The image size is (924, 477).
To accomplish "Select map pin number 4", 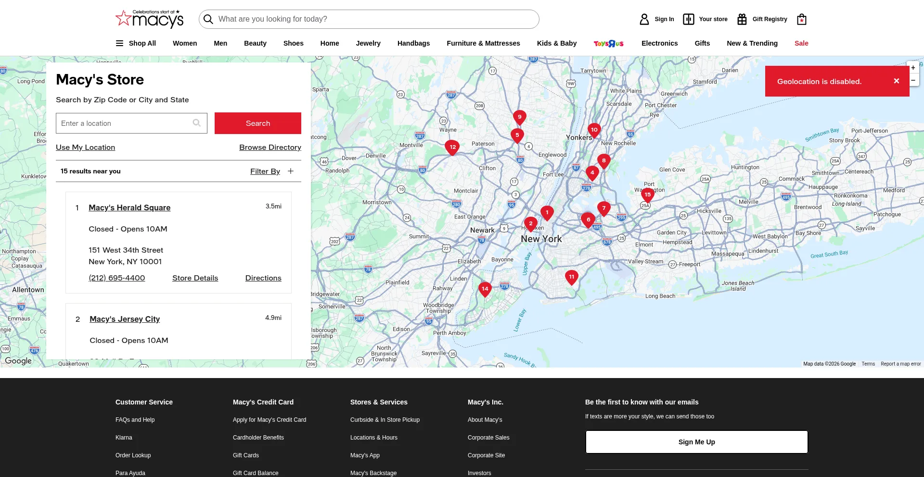I will (592, 173).
